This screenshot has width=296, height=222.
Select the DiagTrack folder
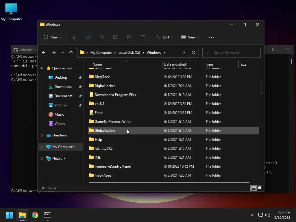(x=173, y=77)
